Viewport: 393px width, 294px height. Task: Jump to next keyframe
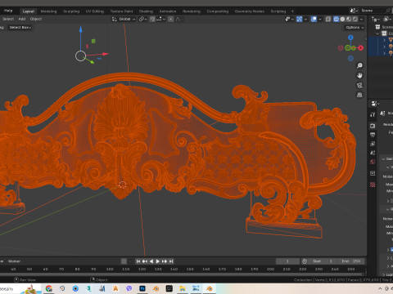(x=165, y=261)
